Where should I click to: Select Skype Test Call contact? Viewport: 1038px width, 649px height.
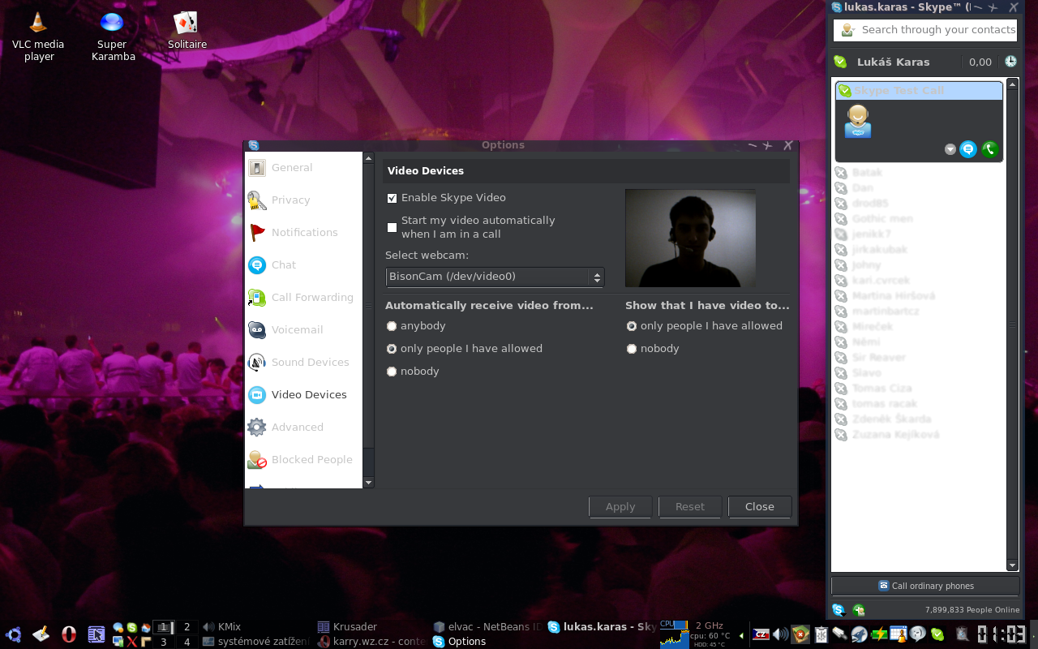click(919, 91)
